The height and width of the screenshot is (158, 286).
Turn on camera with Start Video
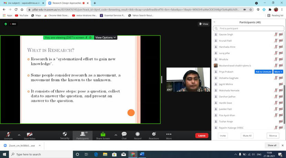click(29, 134)
